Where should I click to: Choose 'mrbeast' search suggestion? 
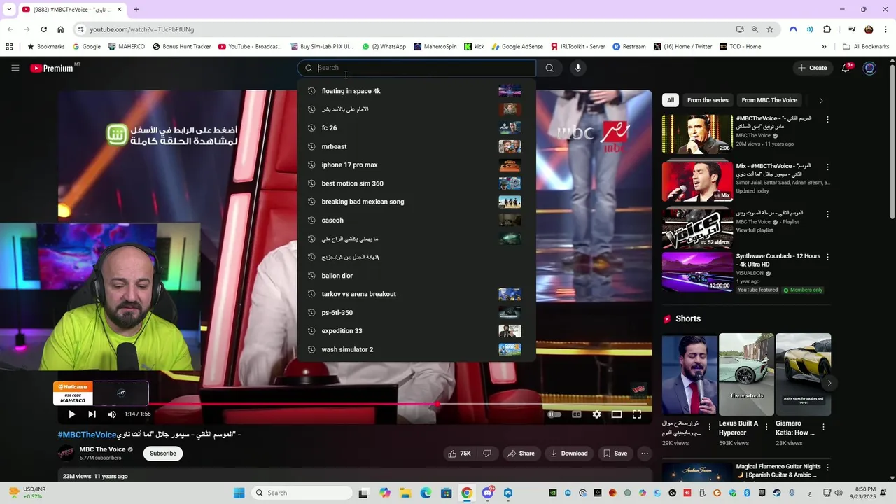(416, 146)
